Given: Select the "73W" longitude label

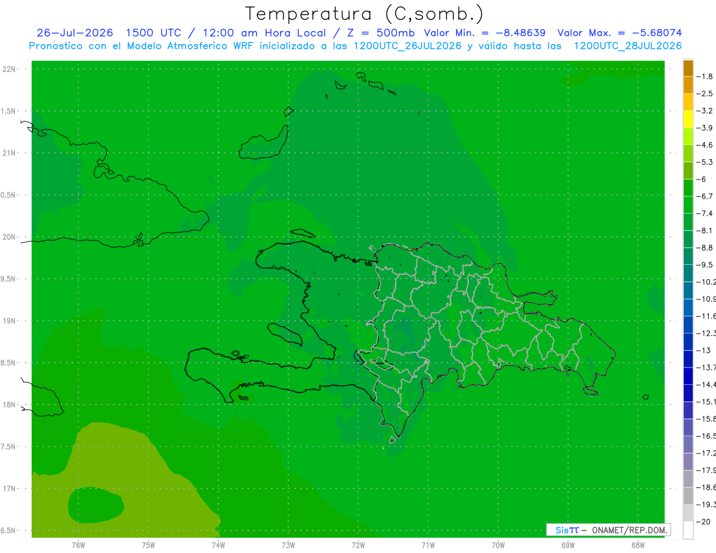Looking at the screenshot, I should [288, 545].
